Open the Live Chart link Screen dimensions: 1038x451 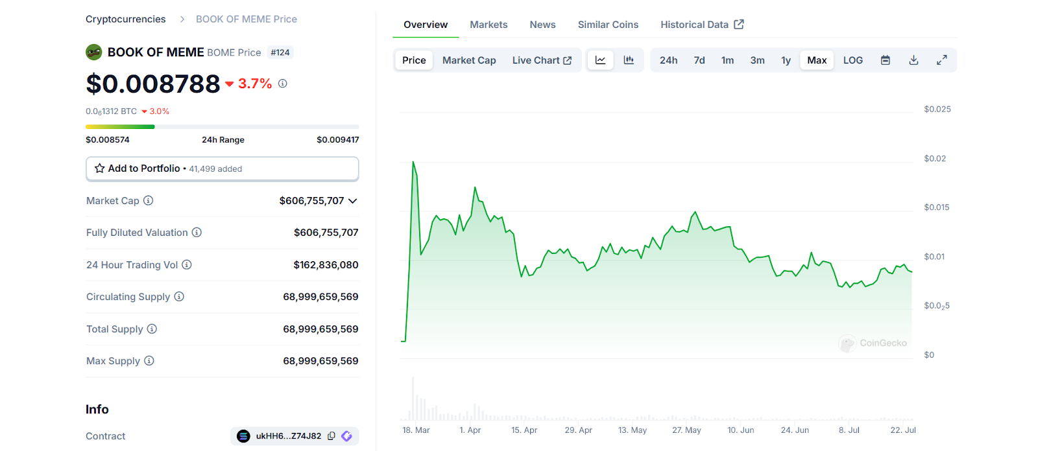point(542,60)
